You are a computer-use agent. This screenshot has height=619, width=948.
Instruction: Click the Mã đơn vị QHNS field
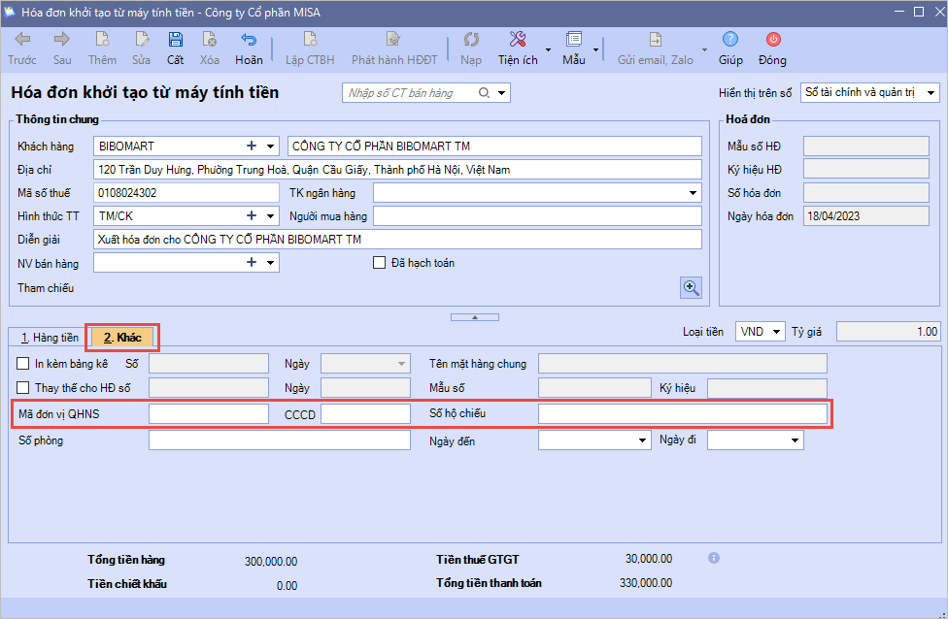pyautogui.click(x=208, y=414)
